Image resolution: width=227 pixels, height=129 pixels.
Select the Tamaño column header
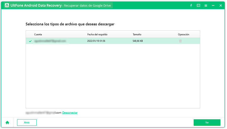point(137,34)
